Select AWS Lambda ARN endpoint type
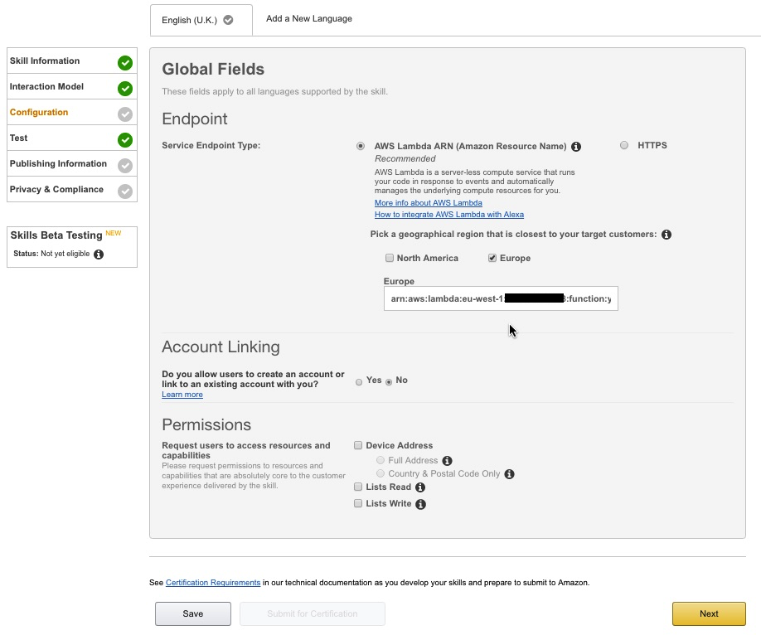Screen dimensions: 761x635 361,146
